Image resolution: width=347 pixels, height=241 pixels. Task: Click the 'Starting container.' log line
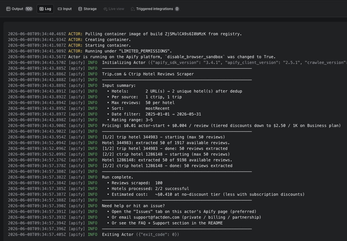pyautogui.click(x=69, y=45)
